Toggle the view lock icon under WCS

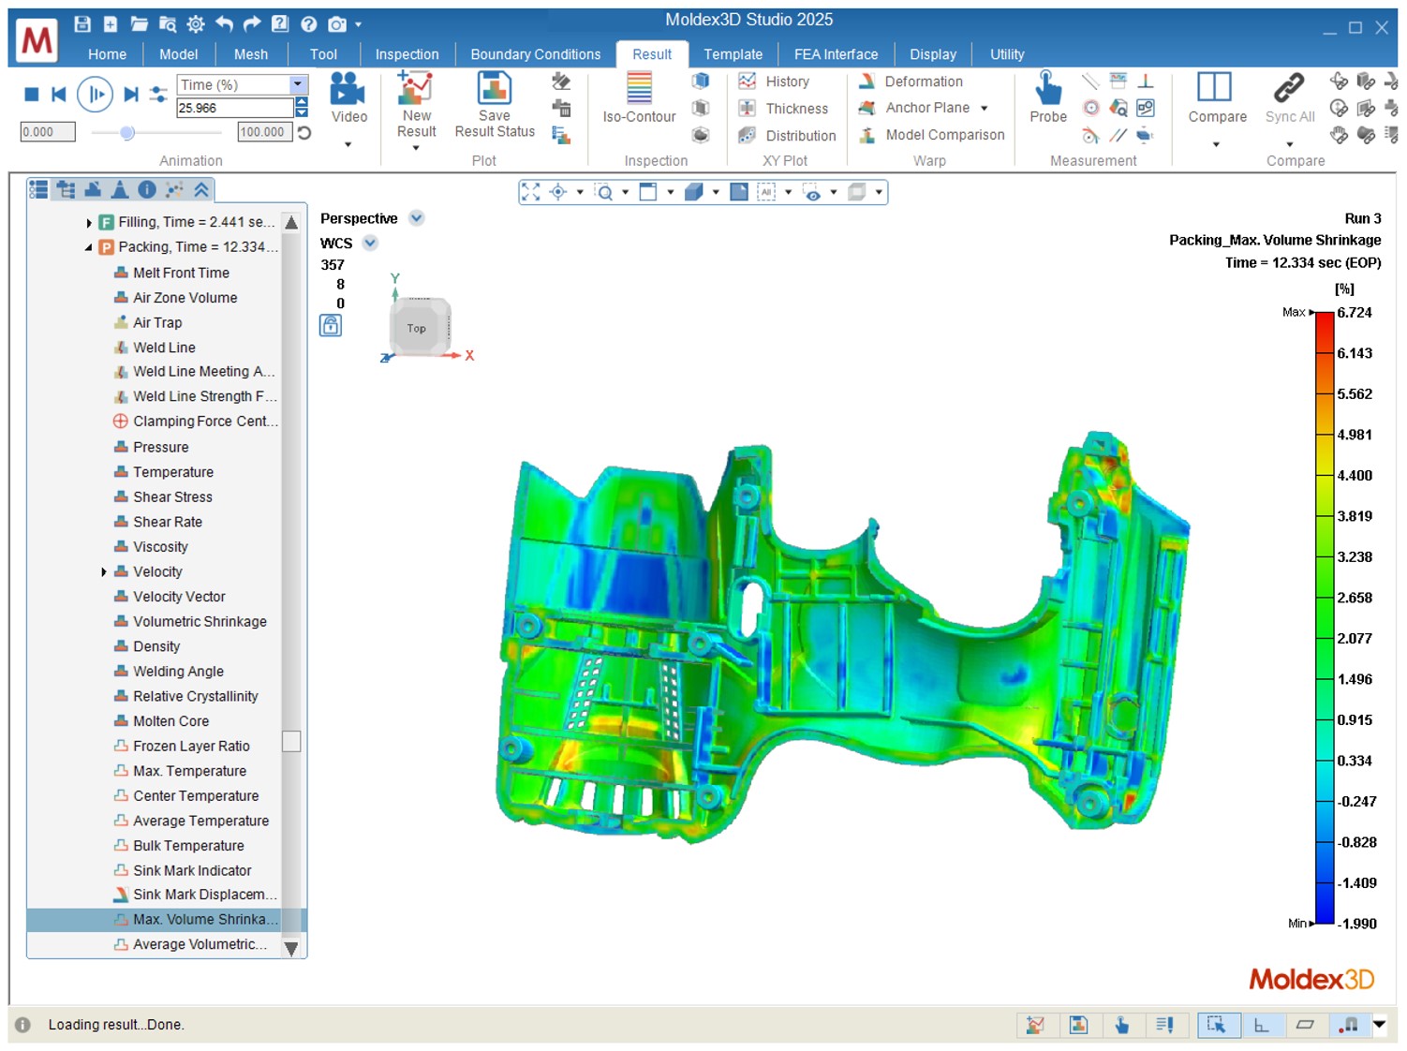331,326
